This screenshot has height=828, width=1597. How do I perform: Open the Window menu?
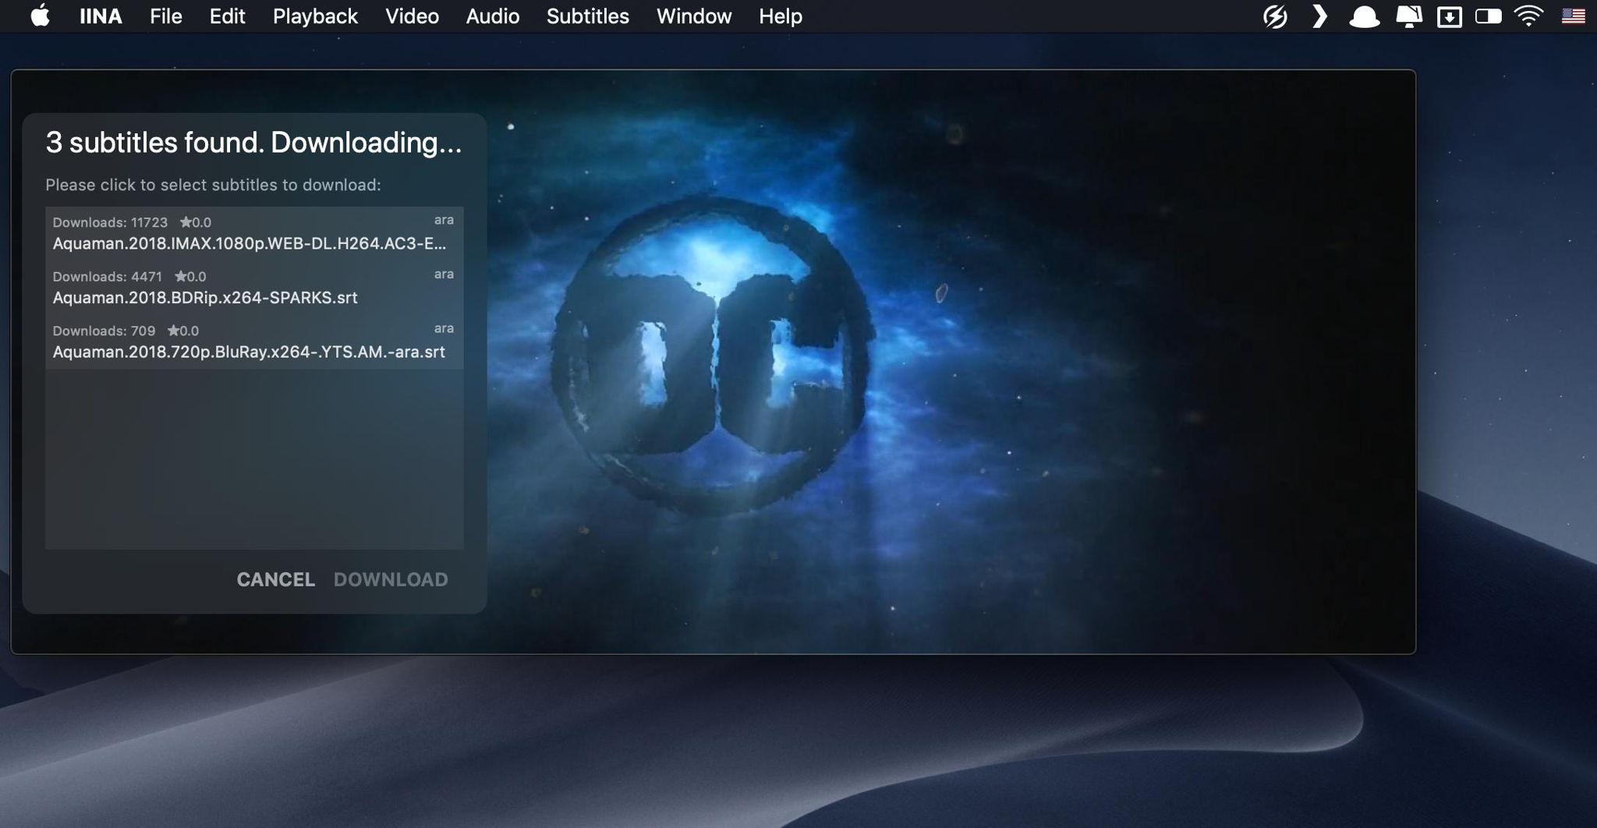[694, 16]
